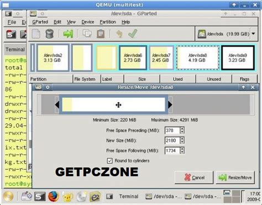Select the /dev/sda9 3.23 GiB partition block
Image resolution: width=262 pixels, height=205 pixels.
pyautogui.click(x=238, y=57)
